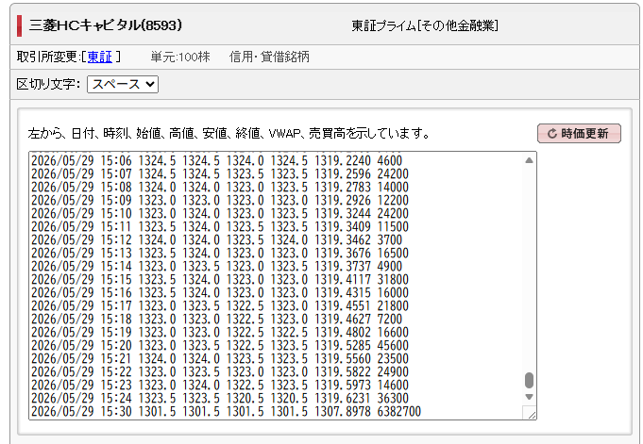Click the volume value 45600
The height and width of the screenshot is (444, 643).
point(393,345)
